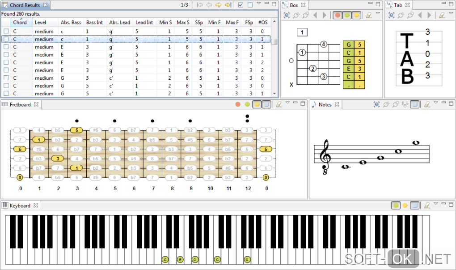The width and height of the screenshot is (456, 270).
Task: Clear Notes view with eraser icon
Action: coord(427,104)
